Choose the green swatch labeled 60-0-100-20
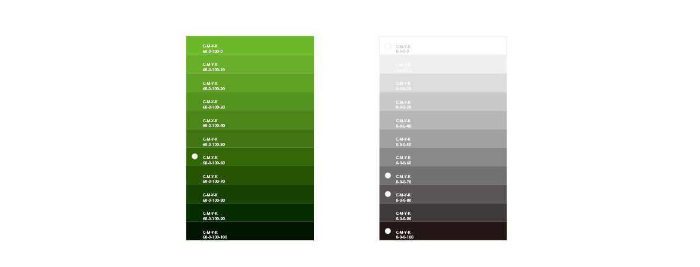The height and width of the screenshot is (267, 700). [250, 82]
